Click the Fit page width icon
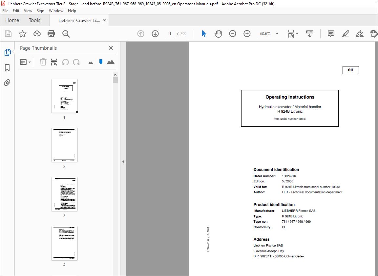Screen dimensions: 378x276 click(291, 34)
